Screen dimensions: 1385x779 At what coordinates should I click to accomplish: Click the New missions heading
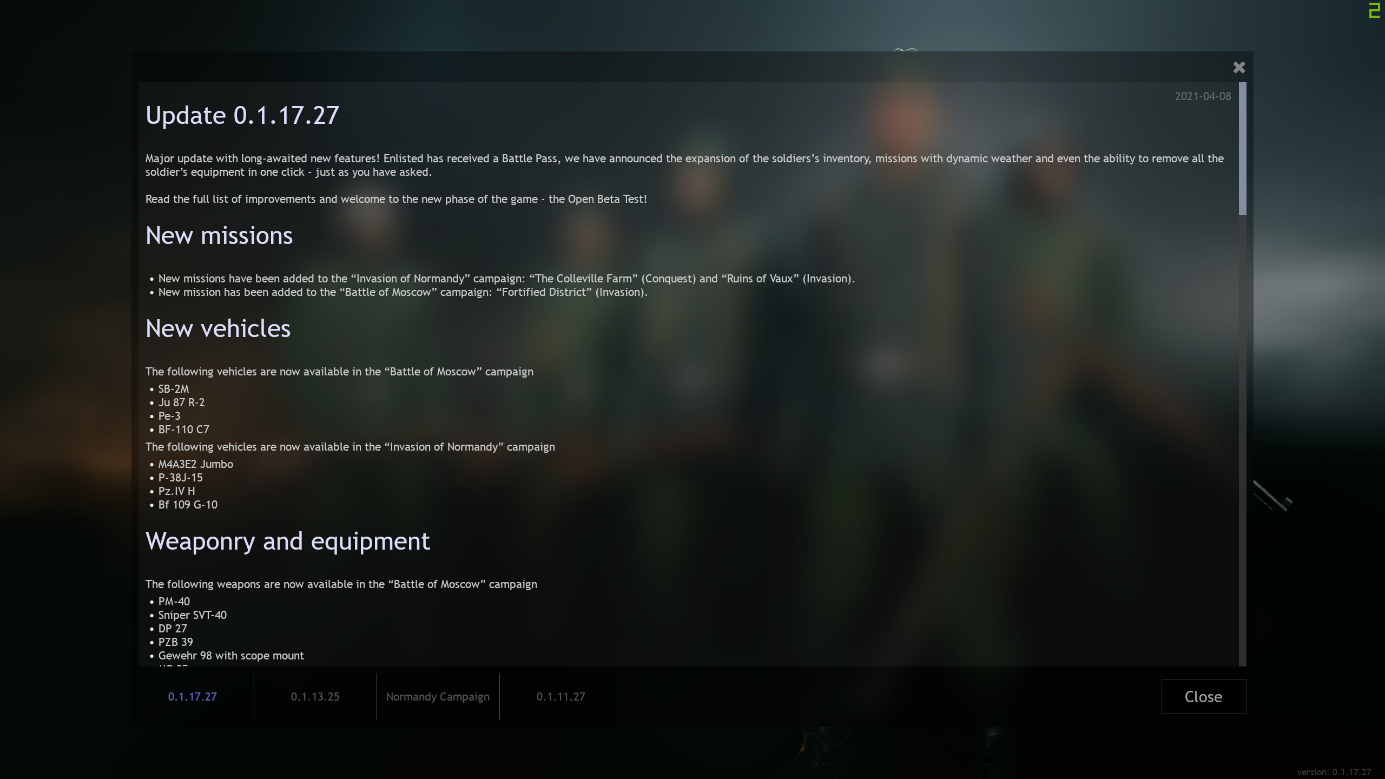pos(219,236)
